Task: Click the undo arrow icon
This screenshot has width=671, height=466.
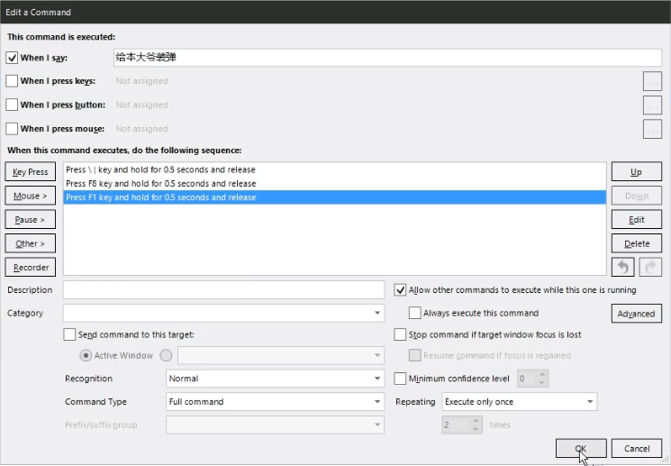Action: point(623,267)
